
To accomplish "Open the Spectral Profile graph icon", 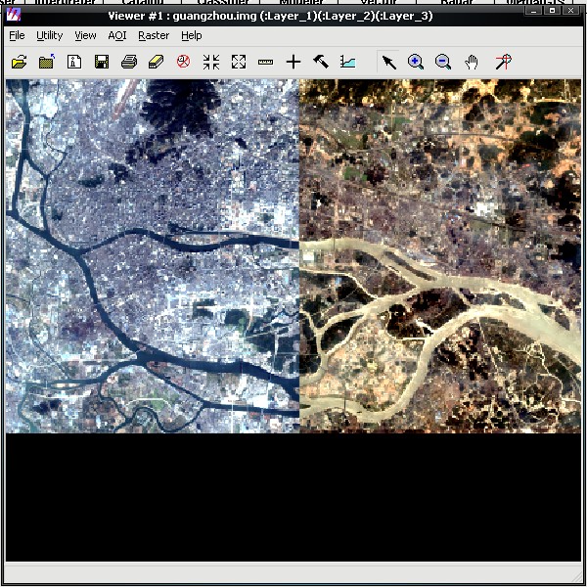I will (x=348, y=62).
